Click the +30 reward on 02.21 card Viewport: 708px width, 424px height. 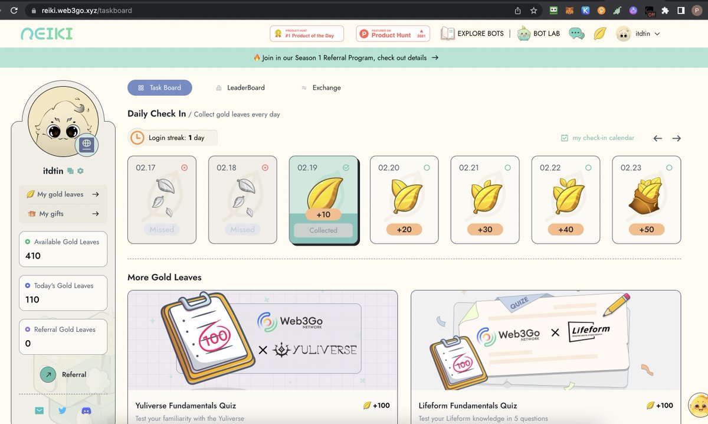click(485, 230)
